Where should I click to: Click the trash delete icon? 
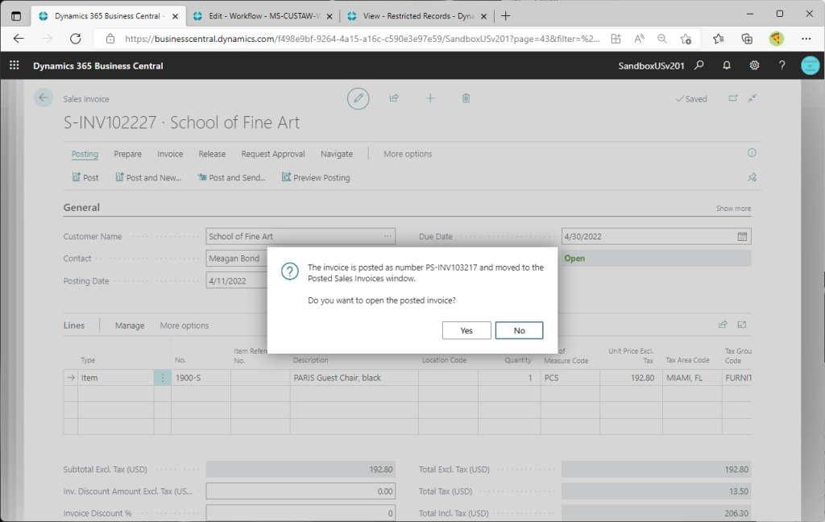(466, 98)
